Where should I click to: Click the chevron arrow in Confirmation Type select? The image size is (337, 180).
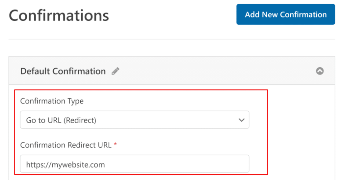coord(242,120)
